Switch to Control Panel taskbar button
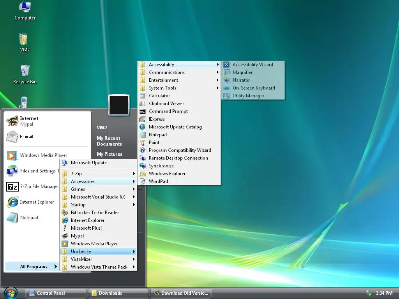 tap(56, 293)
